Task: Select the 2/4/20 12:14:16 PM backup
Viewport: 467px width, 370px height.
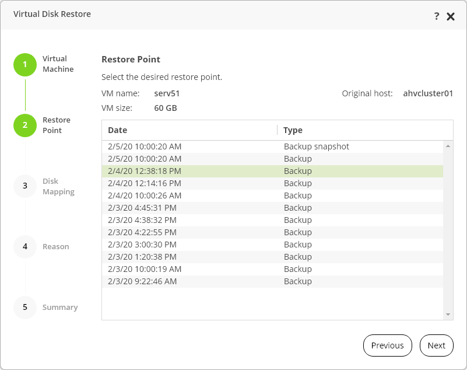Action: pyautogui.click(x=273, y=183)
